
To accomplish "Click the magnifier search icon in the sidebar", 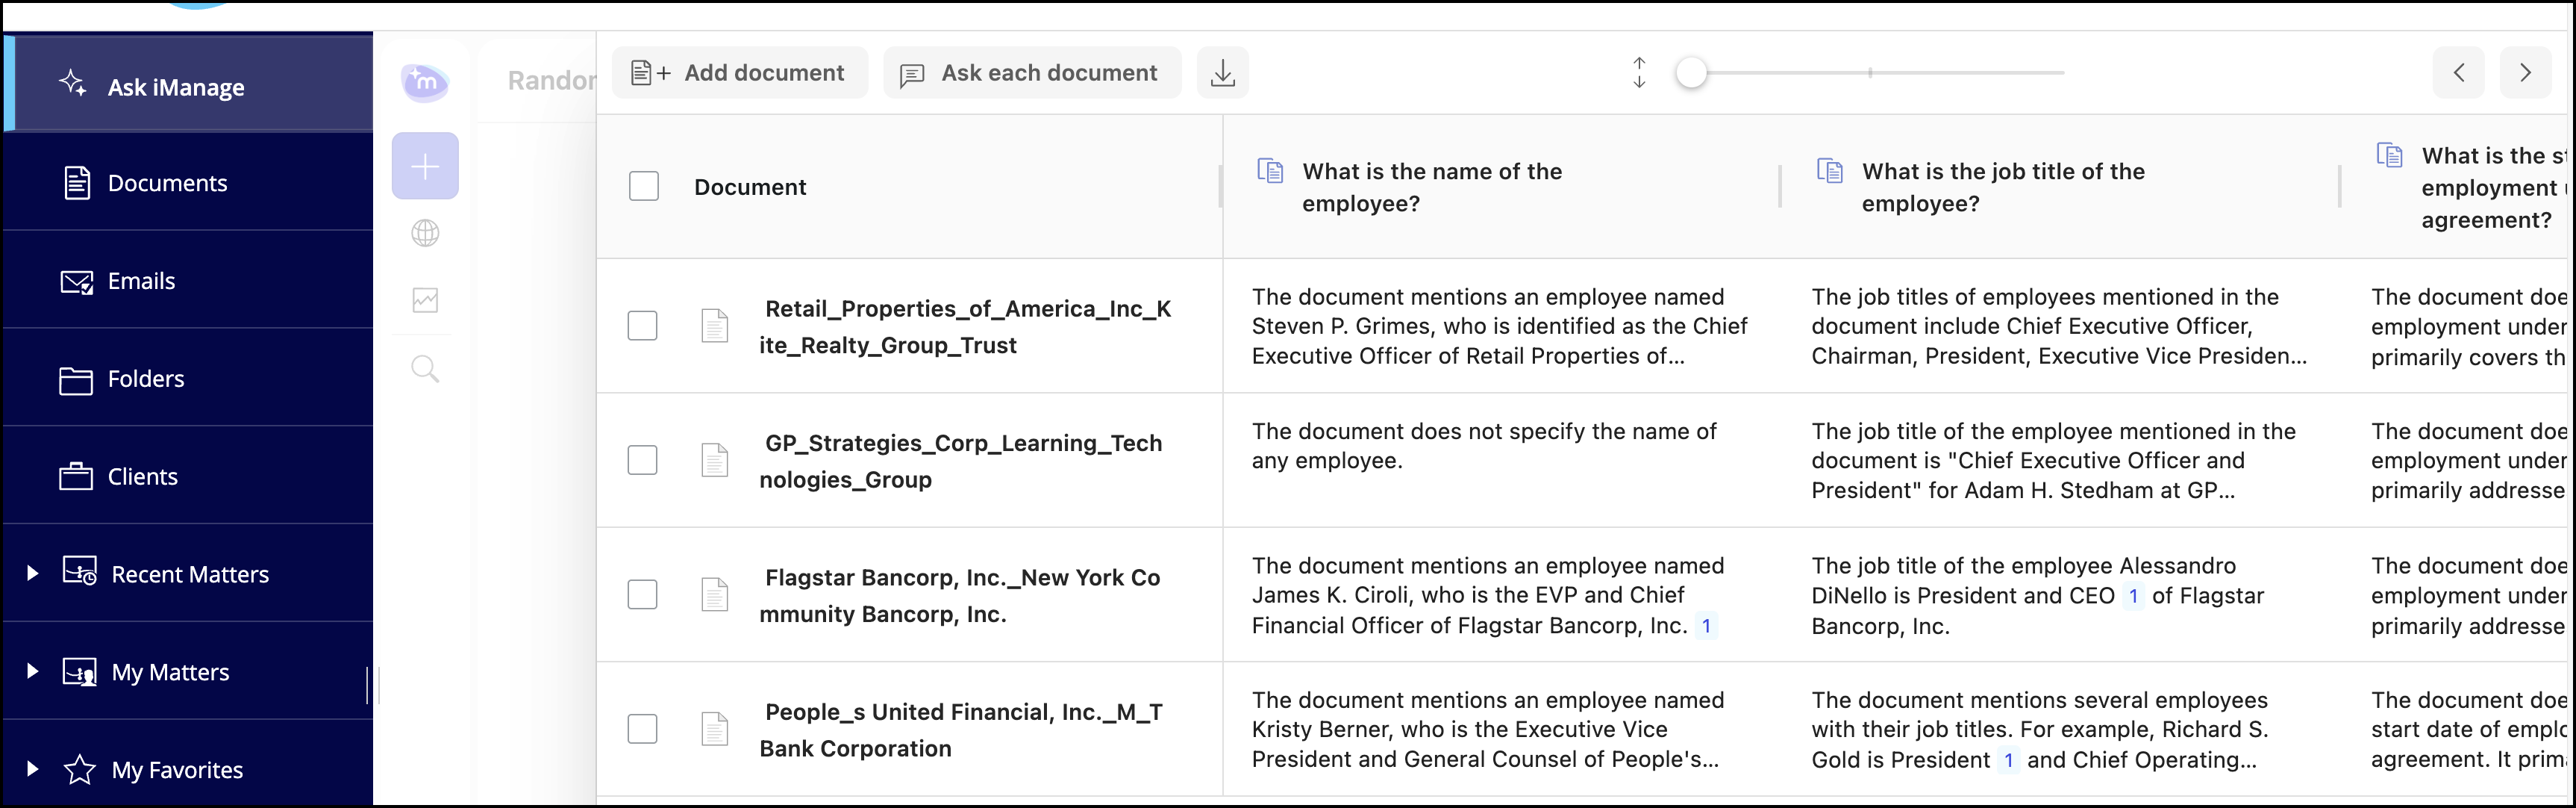I will (x=425, y=368).
